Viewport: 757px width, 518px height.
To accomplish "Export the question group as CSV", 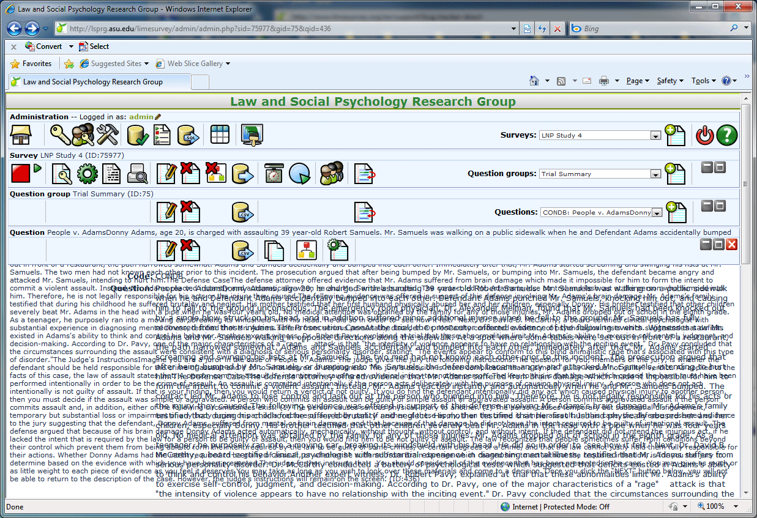I will pyautogui.click(x=242, y=212).
